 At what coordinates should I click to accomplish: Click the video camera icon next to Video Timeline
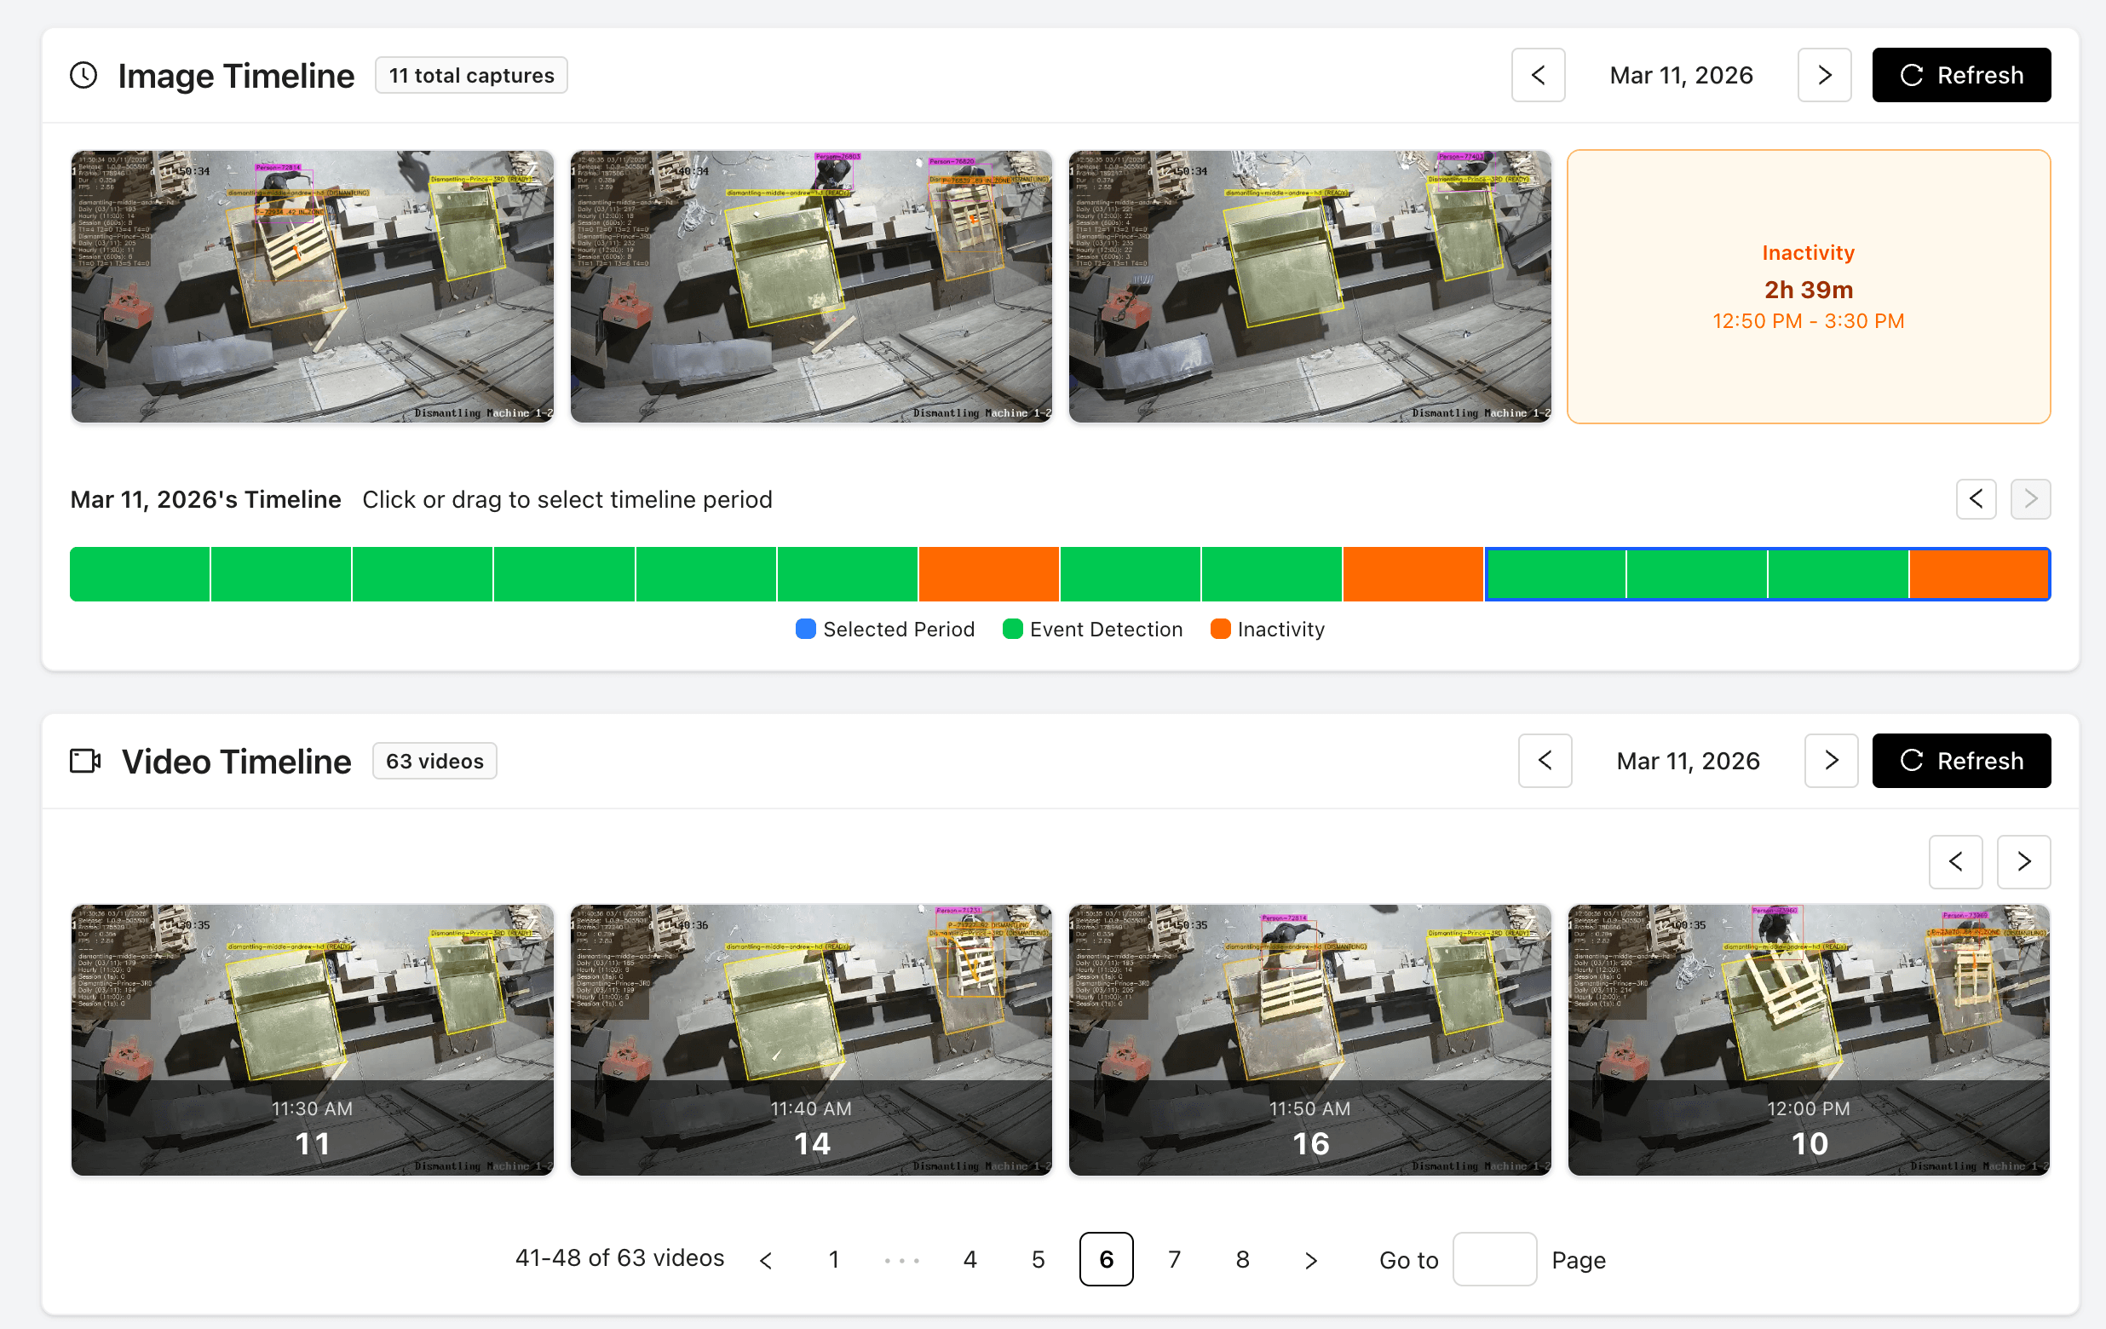tap(86, 761)
